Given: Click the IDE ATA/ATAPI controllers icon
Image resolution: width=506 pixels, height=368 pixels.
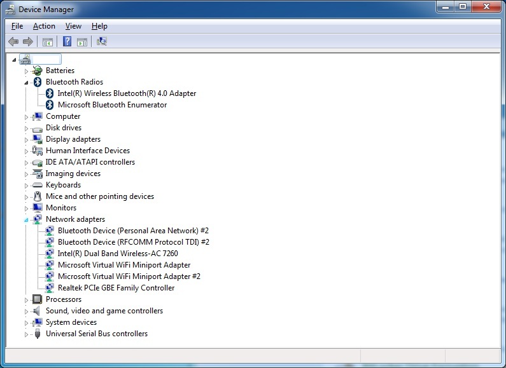Looking at the screenshot, I should coord(38,163).
